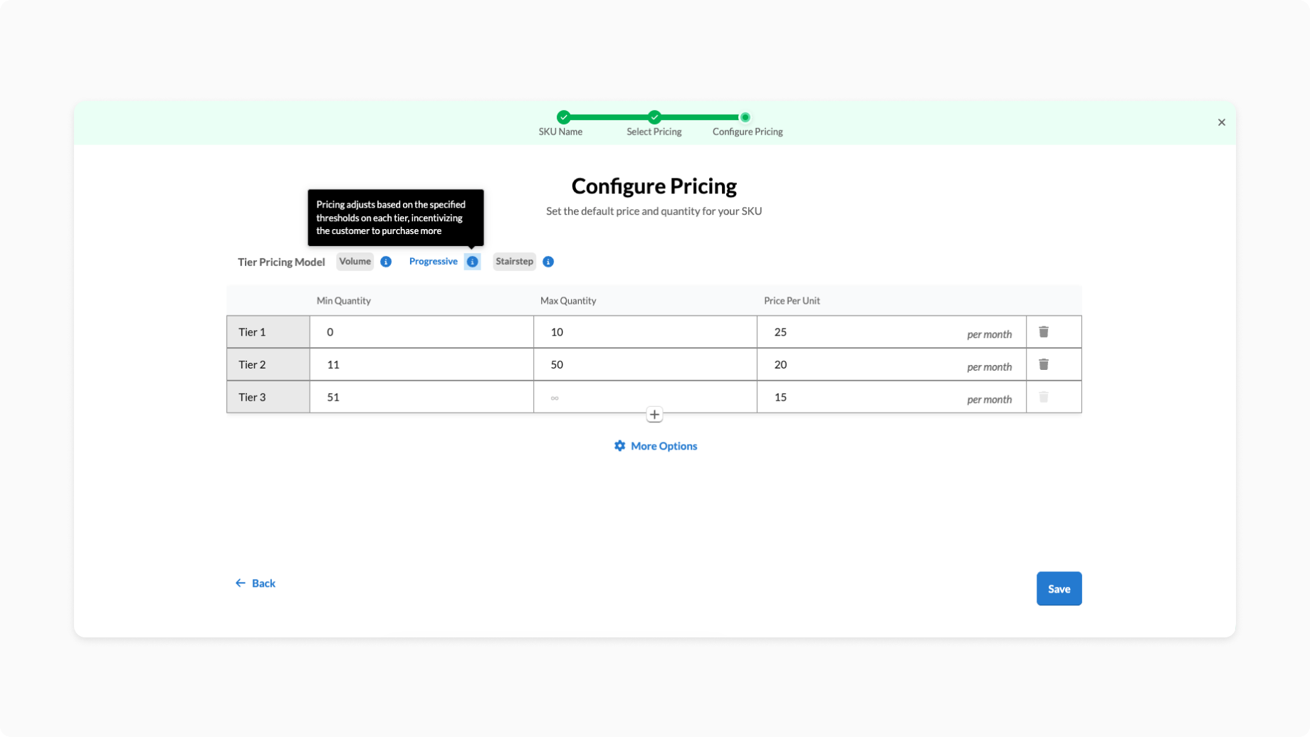Click the Stairstep info icon
Screen dimensions: 1310x737
click(x=548, y=262)
